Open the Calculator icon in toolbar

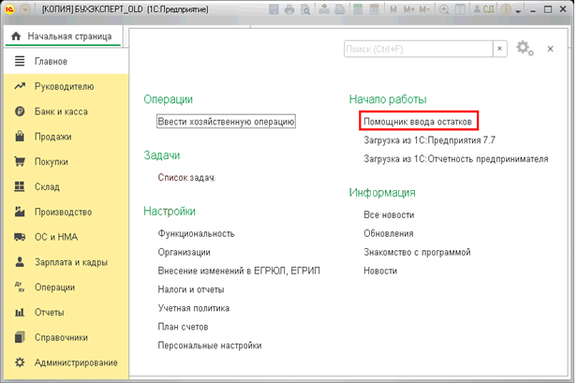[x=358, y=9]
